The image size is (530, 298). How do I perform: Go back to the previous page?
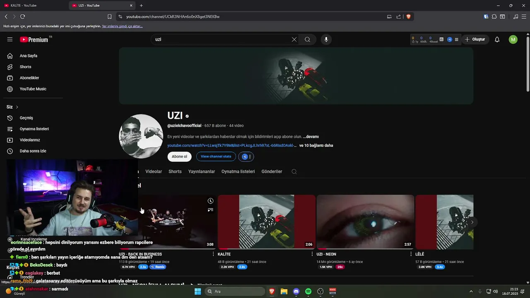6,17
